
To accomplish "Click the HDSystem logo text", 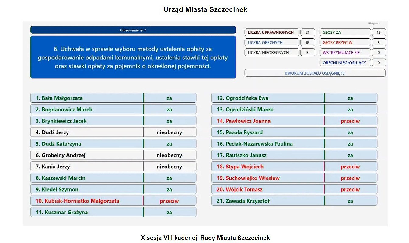I will click(x=373, y=23).
